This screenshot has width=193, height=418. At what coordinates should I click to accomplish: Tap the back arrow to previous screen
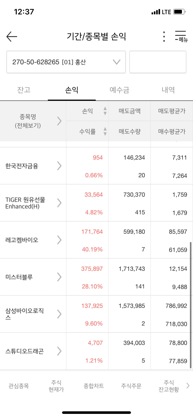coord(11,37)
